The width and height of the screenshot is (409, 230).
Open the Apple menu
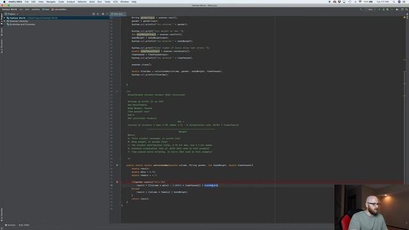tap(4, 1)
